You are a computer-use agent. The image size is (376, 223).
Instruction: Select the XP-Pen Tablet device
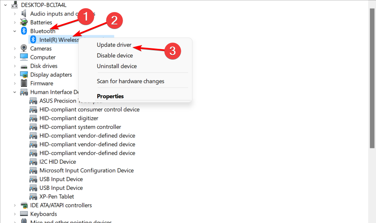[x=57, y=196]
